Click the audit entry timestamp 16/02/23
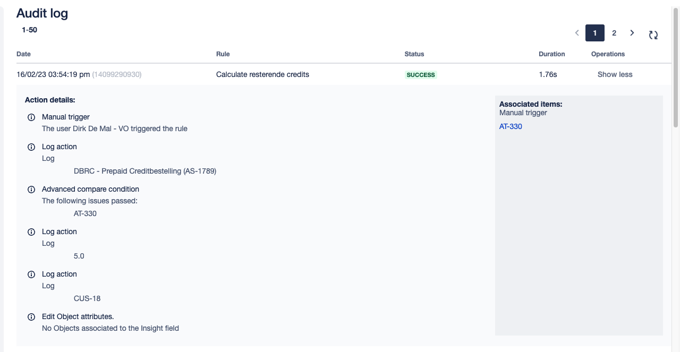This screenshot has height=352, width=680. (53, 74)
